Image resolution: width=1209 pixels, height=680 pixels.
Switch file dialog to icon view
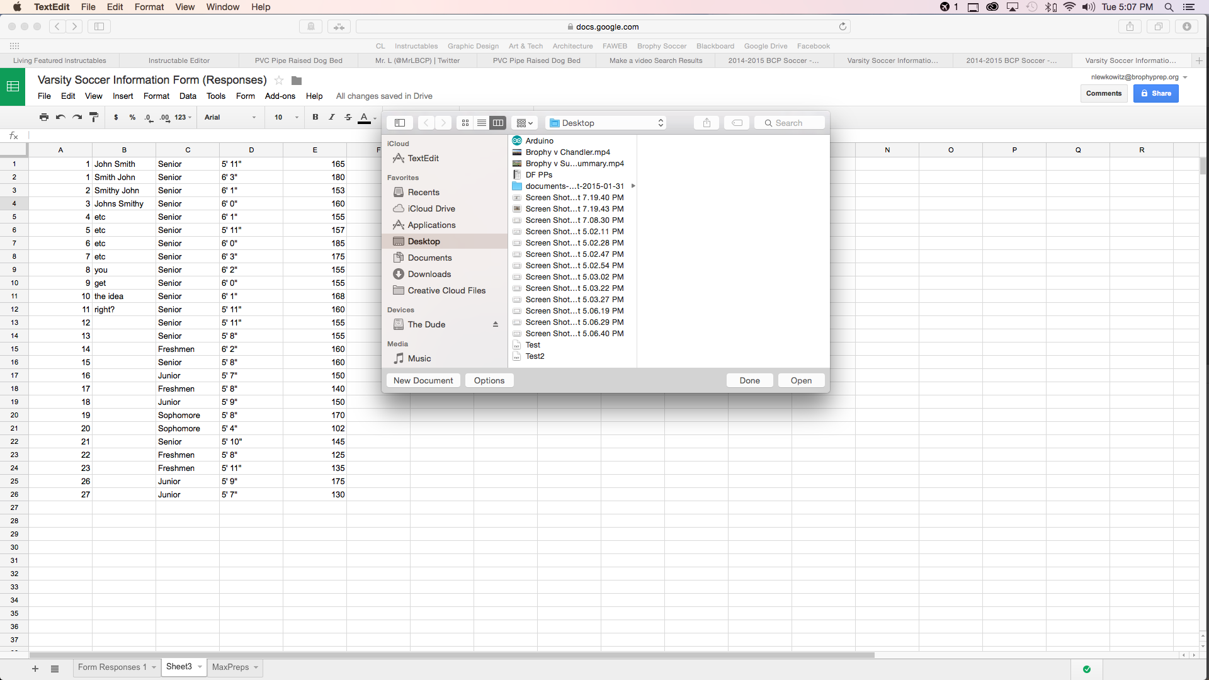click(x=465, y=123)
